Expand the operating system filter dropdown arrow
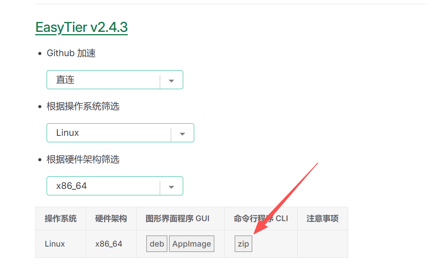Image resolution: width=446 pixels, height=272 pixels. click(x=182, y=133)
